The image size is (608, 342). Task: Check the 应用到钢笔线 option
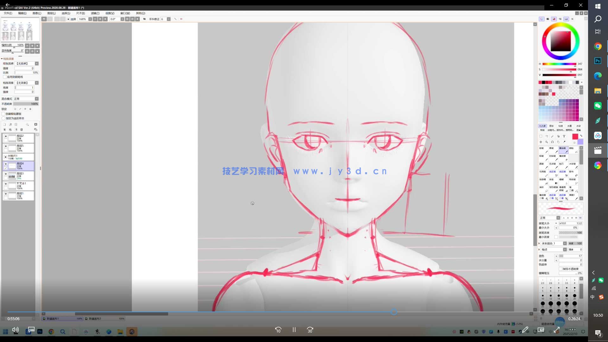tap(4, 77)
